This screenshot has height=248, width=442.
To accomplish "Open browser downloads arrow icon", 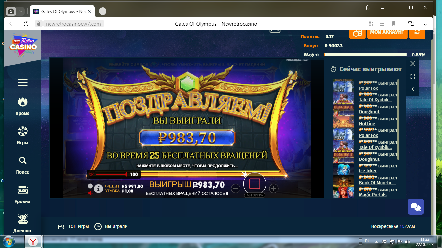I will click(x=425, y=24).
